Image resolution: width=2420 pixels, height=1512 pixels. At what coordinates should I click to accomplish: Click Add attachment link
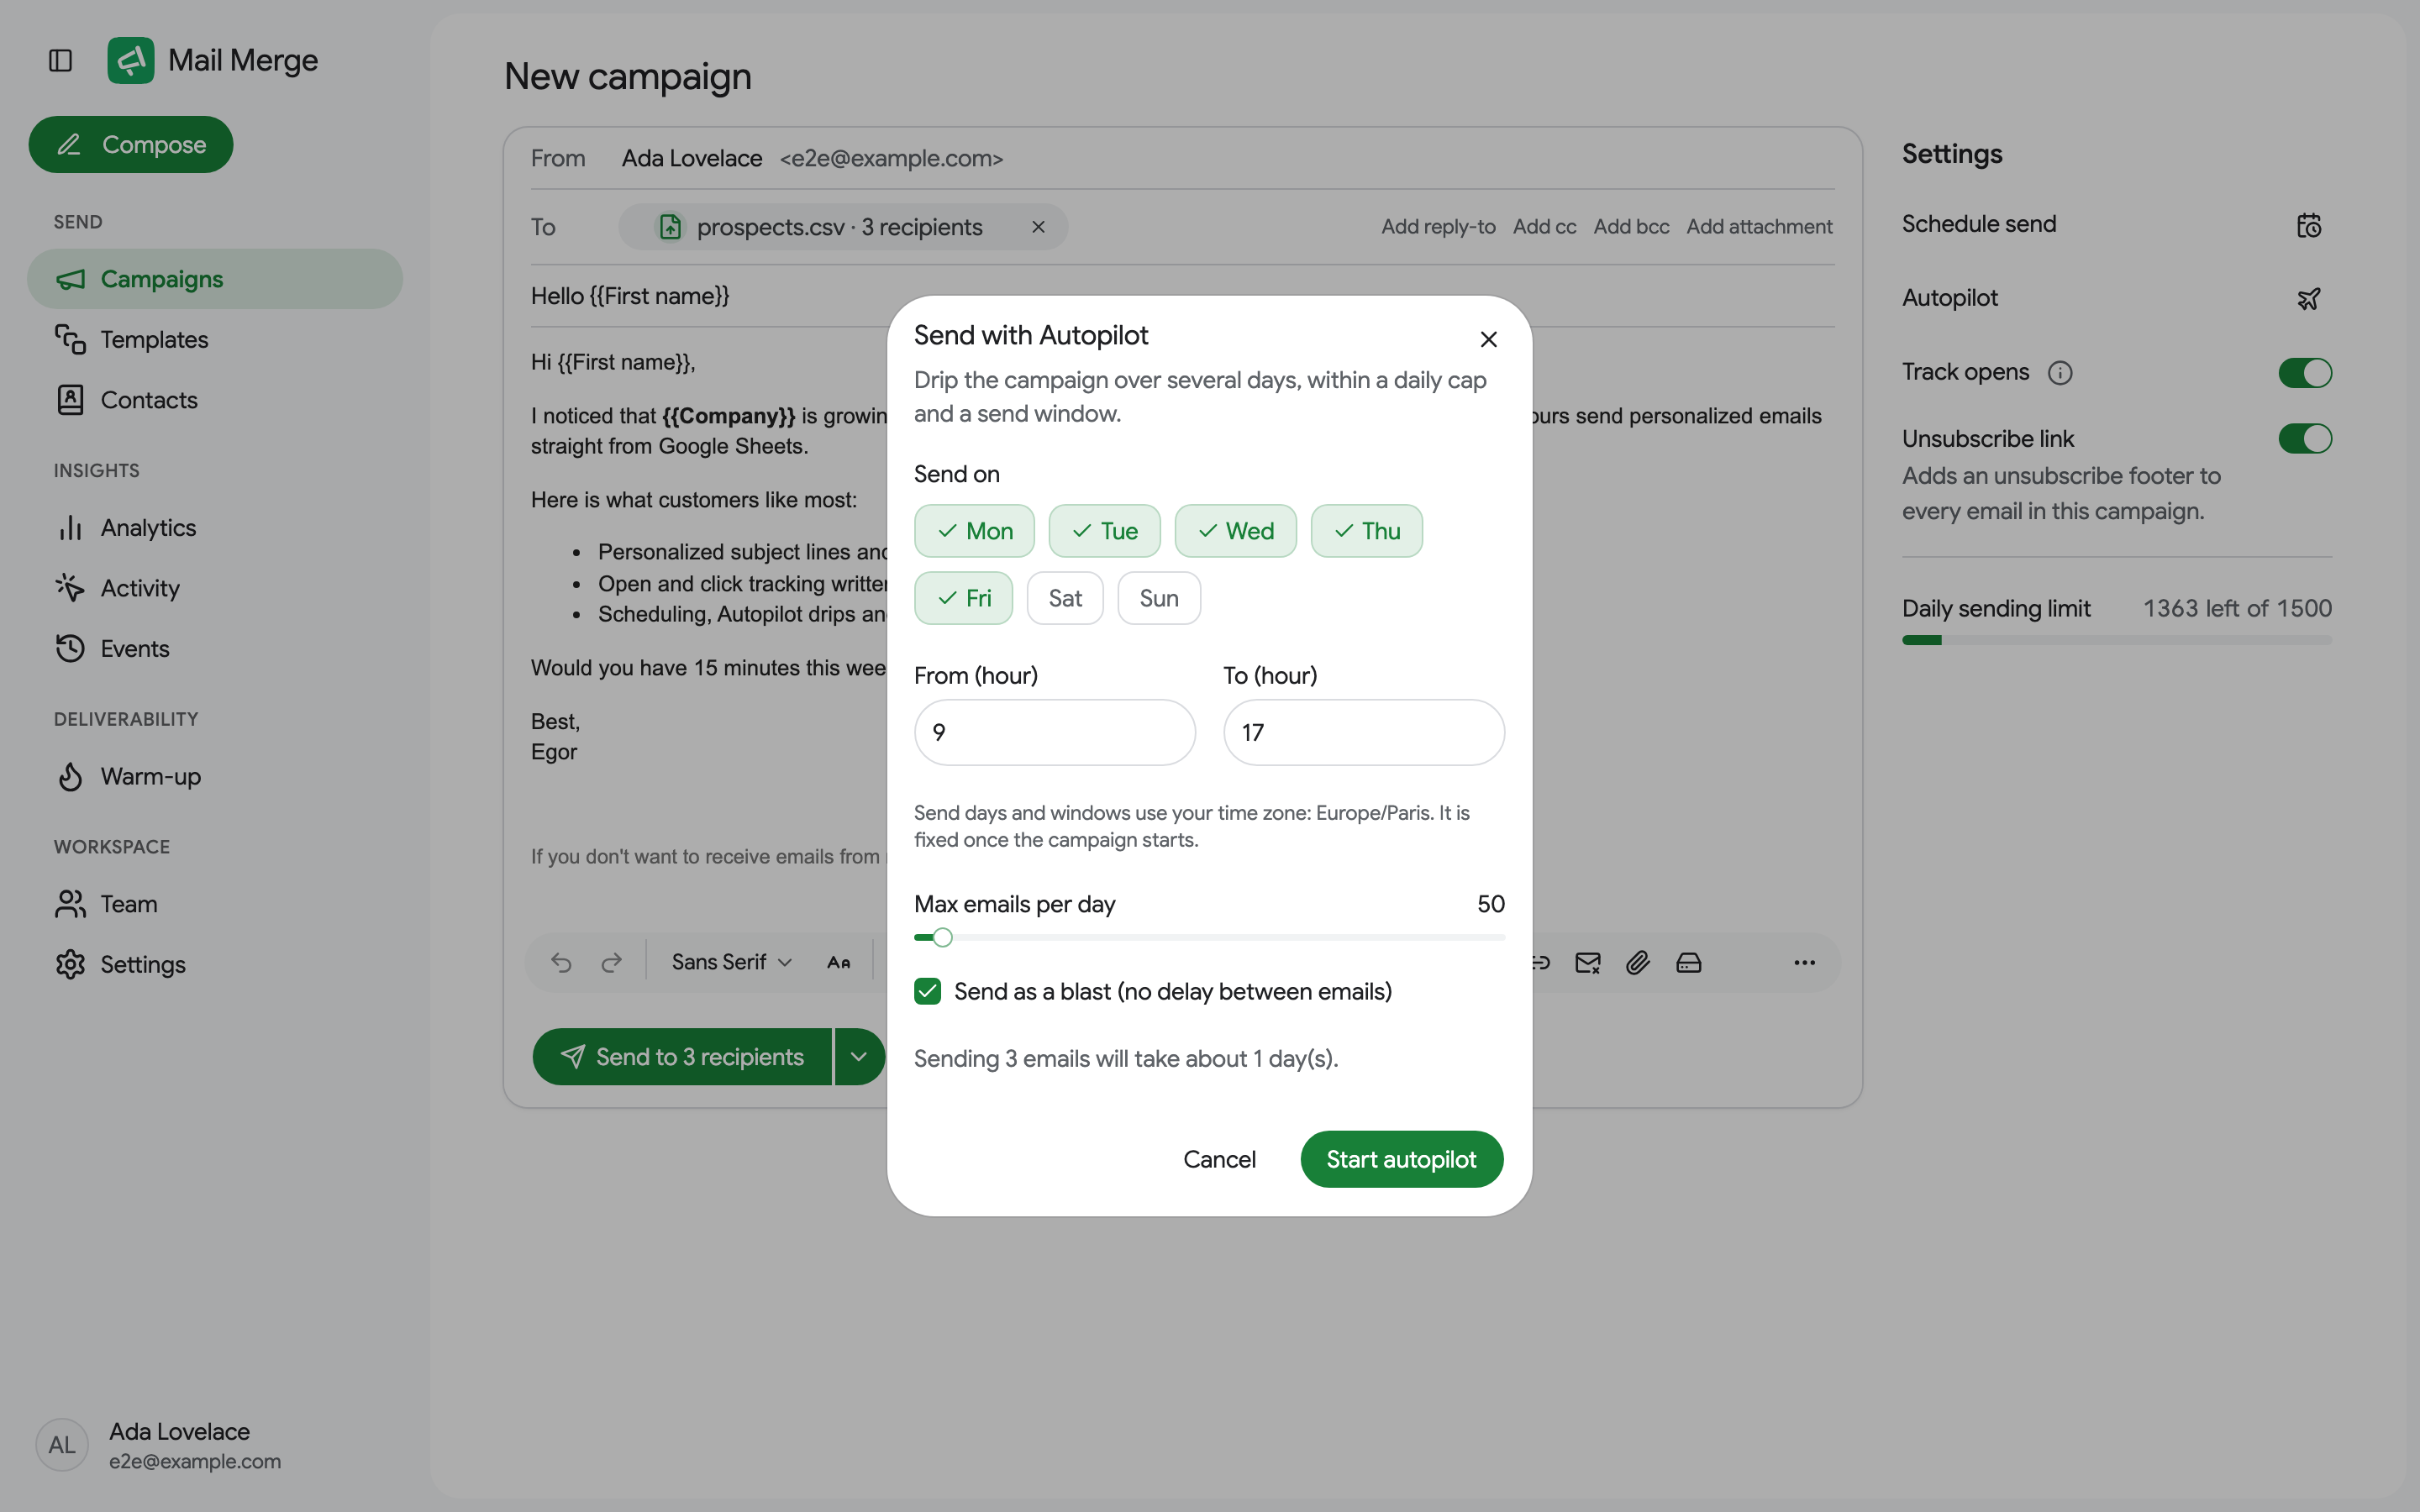point(1759,227)
